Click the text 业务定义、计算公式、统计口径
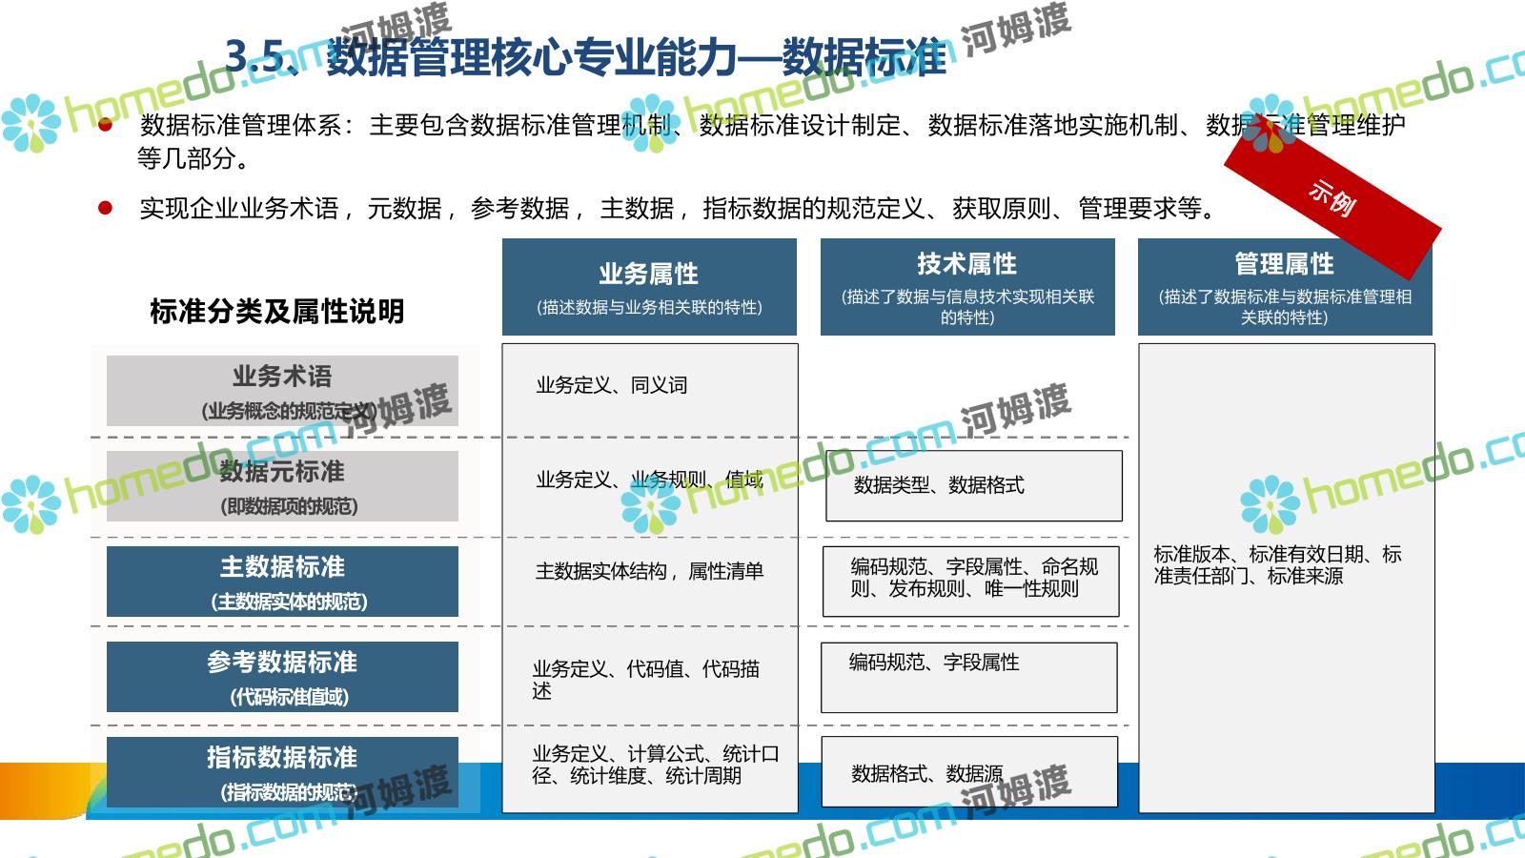 coord(656,765)
